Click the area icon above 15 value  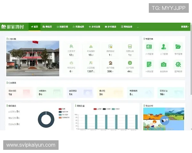click(91, 46)
